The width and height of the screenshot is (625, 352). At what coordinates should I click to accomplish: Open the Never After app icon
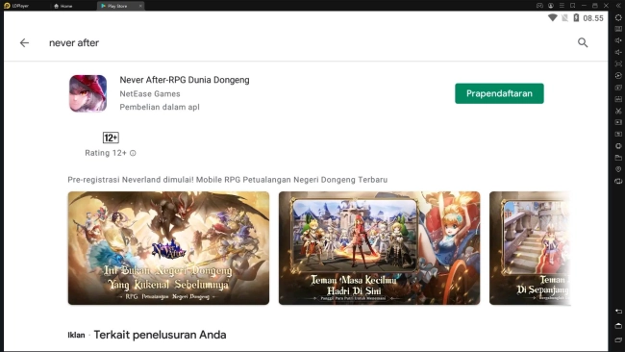click(87, 93)
